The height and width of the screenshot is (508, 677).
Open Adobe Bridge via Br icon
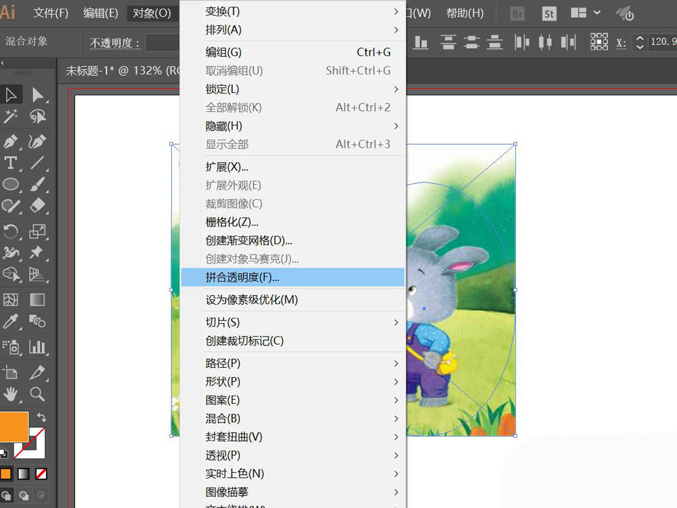pos(517,14)
